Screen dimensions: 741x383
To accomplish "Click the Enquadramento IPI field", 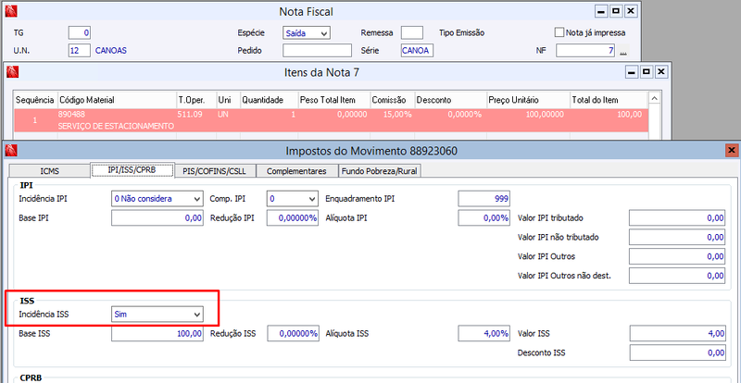I will [x=484, y=199].
